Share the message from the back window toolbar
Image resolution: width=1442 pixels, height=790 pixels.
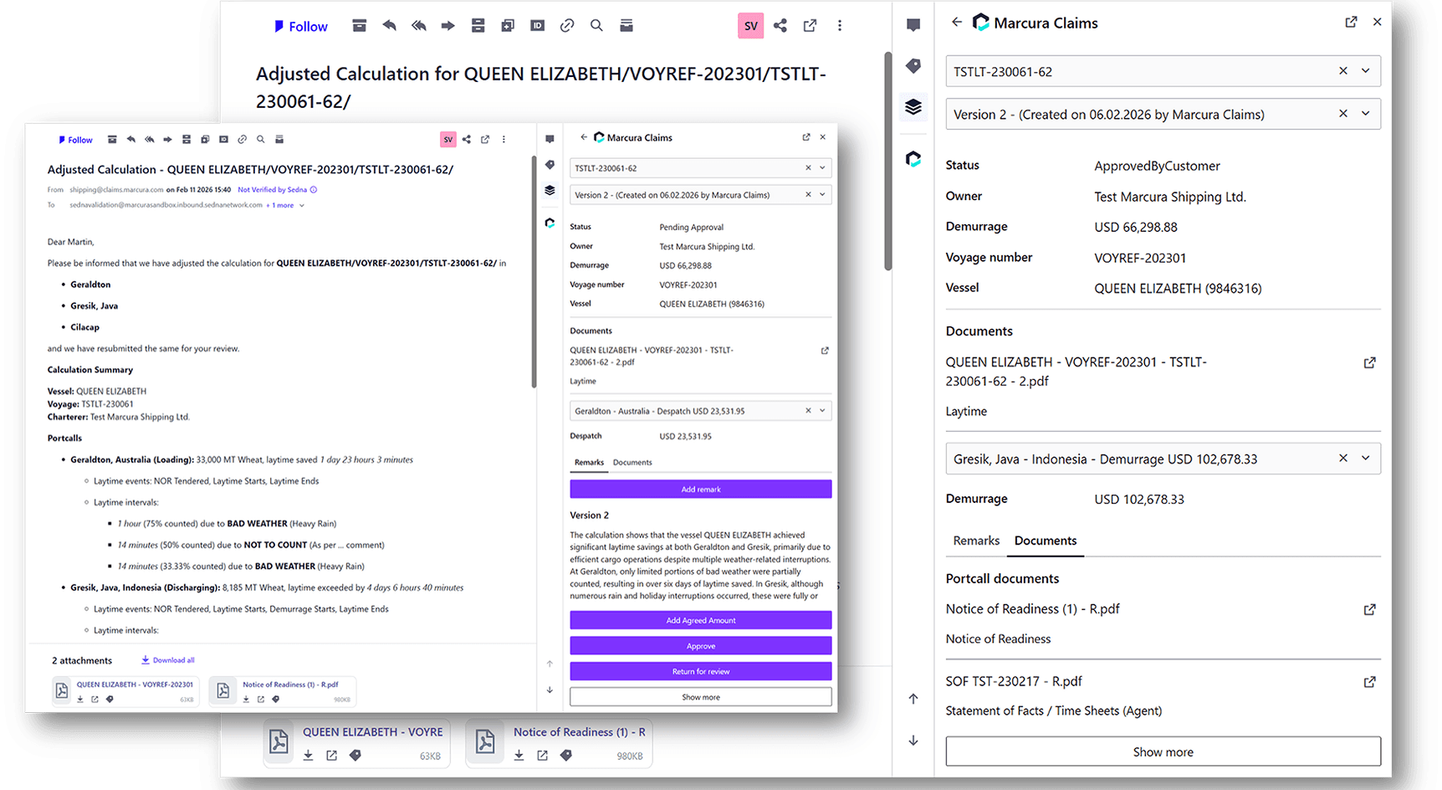pos(780,26)
